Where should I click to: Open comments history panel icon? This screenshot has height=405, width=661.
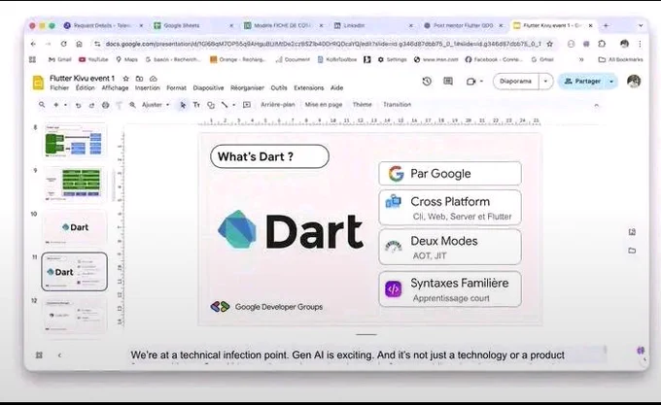click(x=448, y=82)
